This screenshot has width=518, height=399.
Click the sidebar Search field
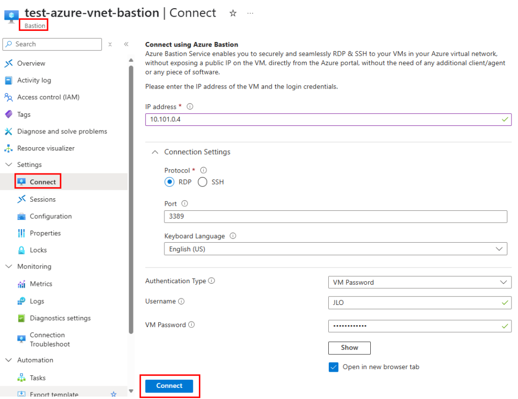coord(52,45)
